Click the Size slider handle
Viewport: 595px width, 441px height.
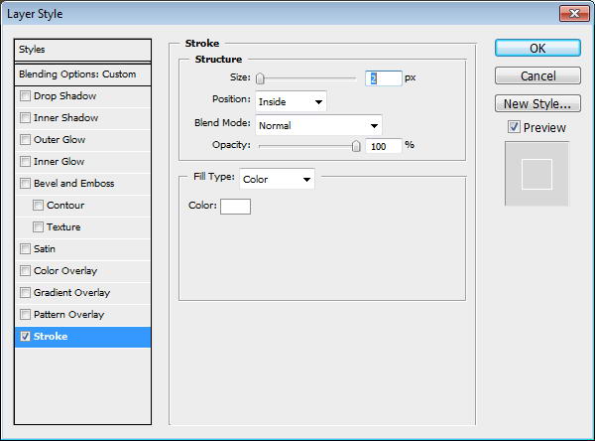tap(260, 78)
